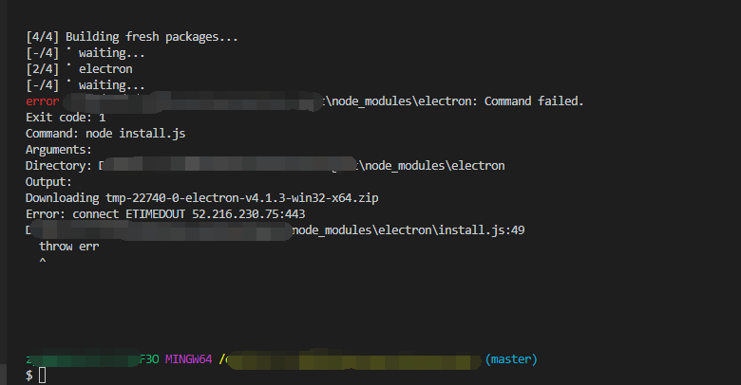Click the "Downloading" word in the output
Viewport: 741px width, 385px height.
(62, 197)
